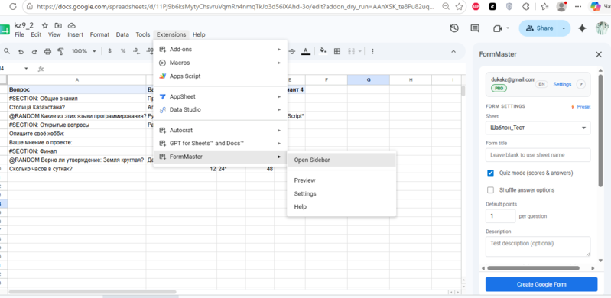Expand the Data Studio submenu
Viewport: 611px width, 298px height.
pyautogui.click(x=219, y=109)
